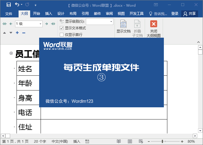Promote to Heading 1 with double left arrow

point(5,24)
